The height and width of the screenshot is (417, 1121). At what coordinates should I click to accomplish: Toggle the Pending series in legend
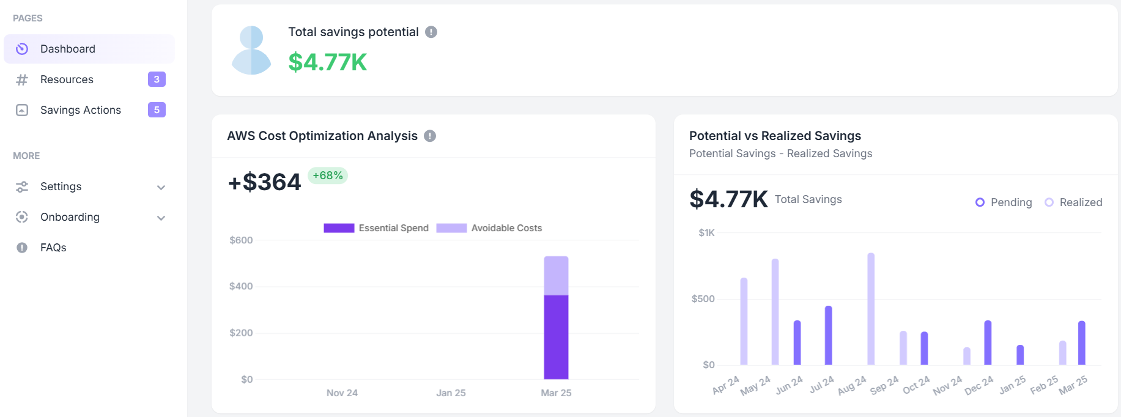(1003, 202)
